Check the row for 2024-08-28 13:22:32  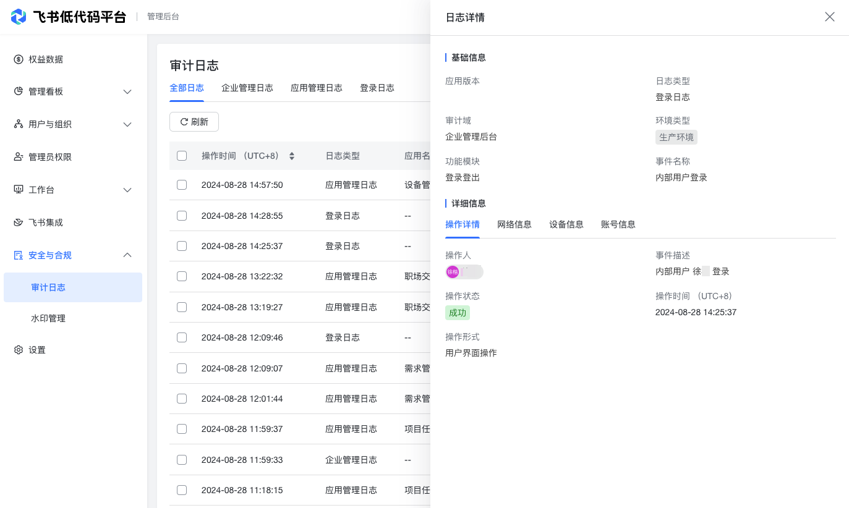182,276
